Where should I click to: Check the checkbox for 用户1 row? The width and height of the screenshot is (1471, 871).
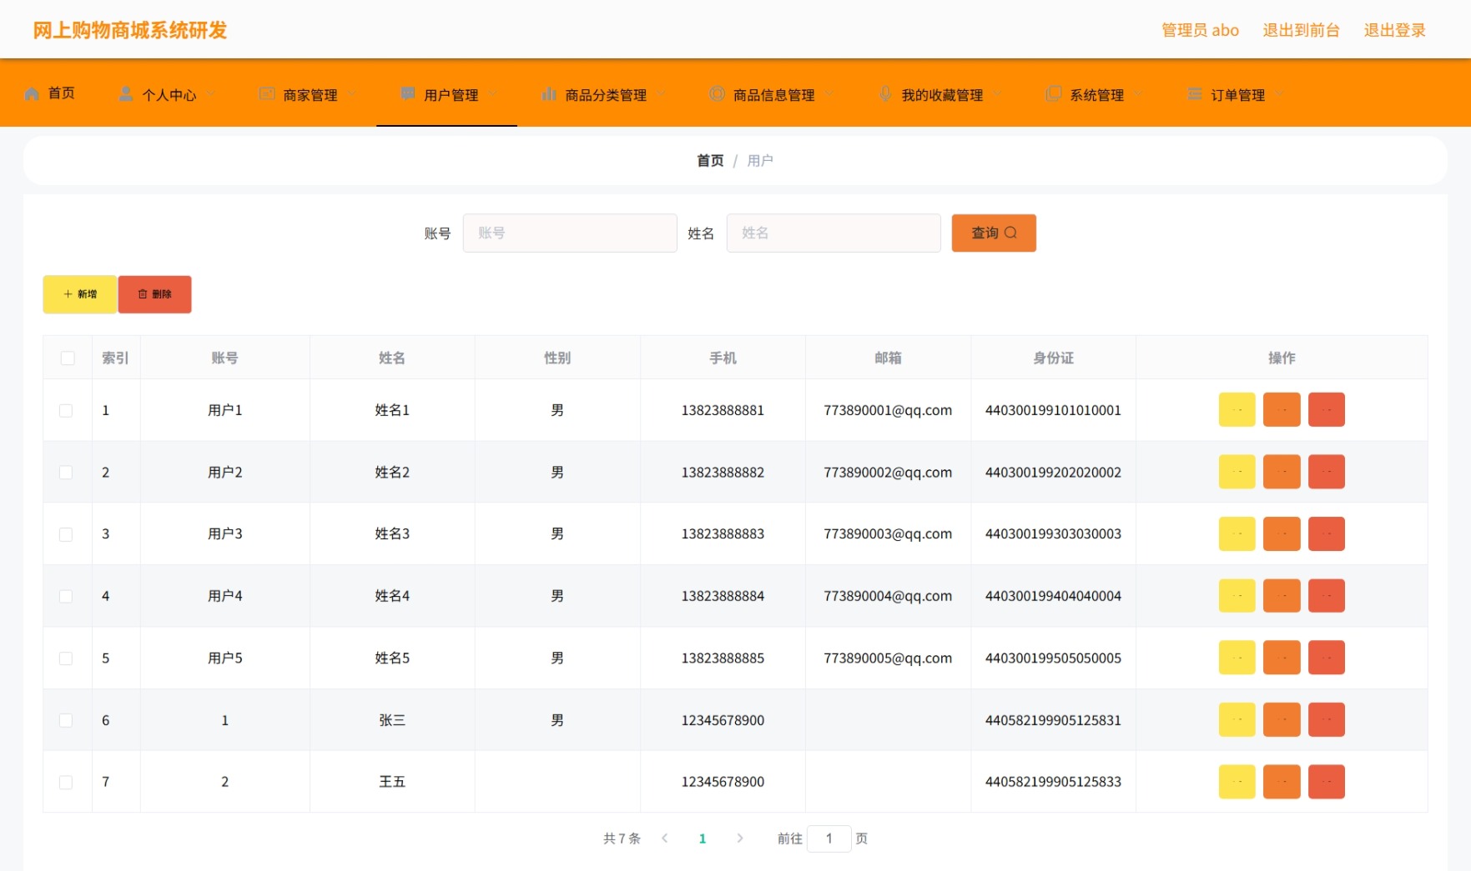66,410
